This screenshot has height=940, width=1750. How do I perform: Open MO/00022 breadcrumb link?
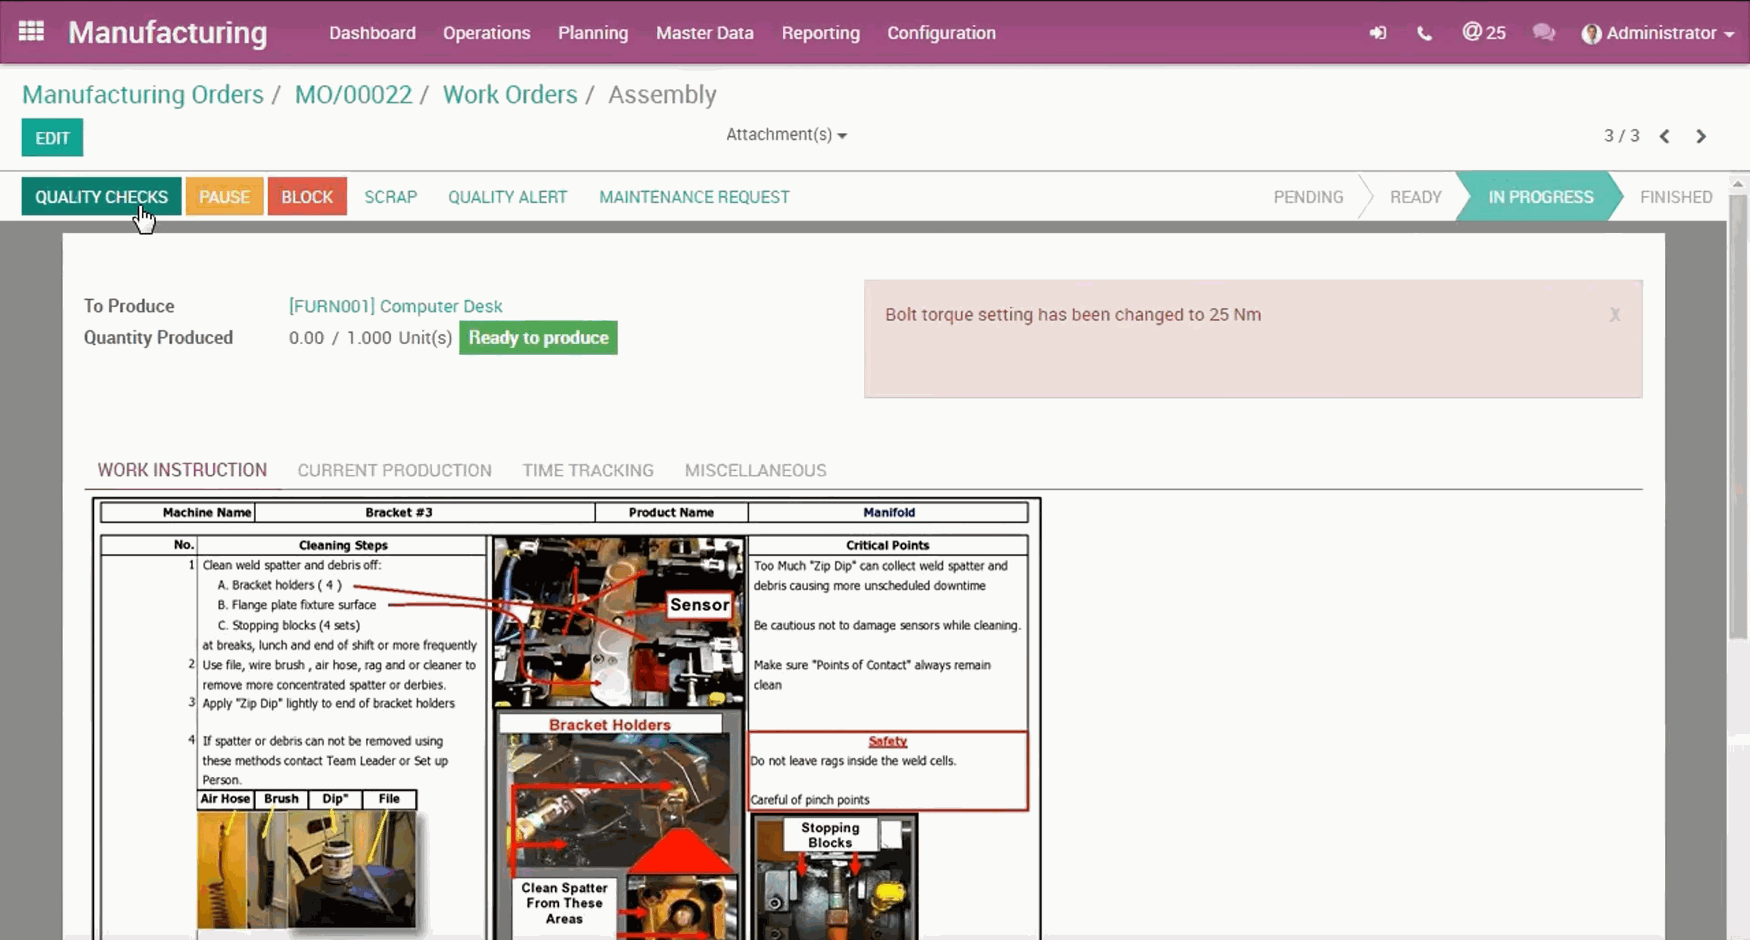pos(353,94)
